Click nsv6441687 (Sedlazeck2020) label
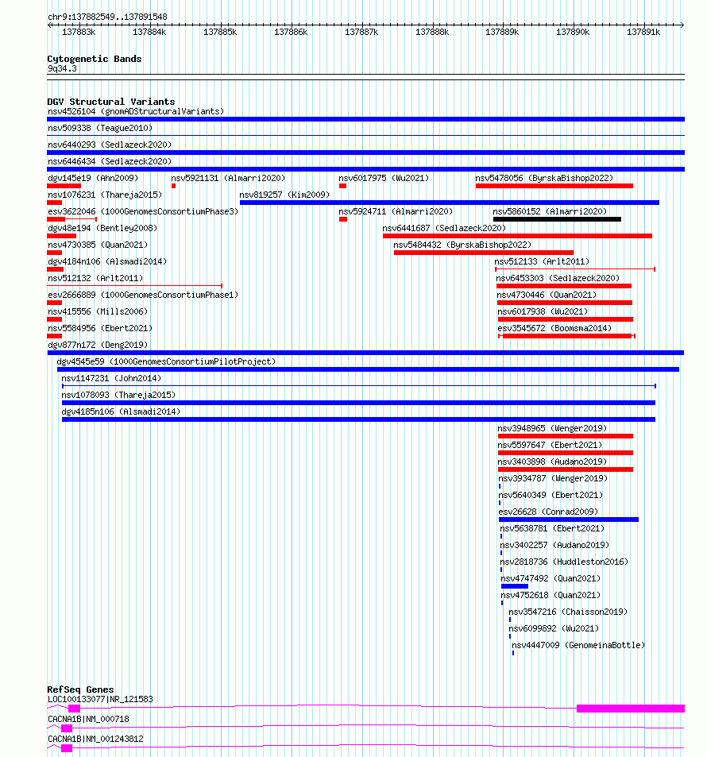This screenshot has height=757, width=707. [444, 228]
